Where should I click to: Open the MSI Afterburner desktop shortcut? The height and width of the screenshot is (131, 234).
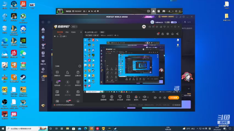pos(23,18)
